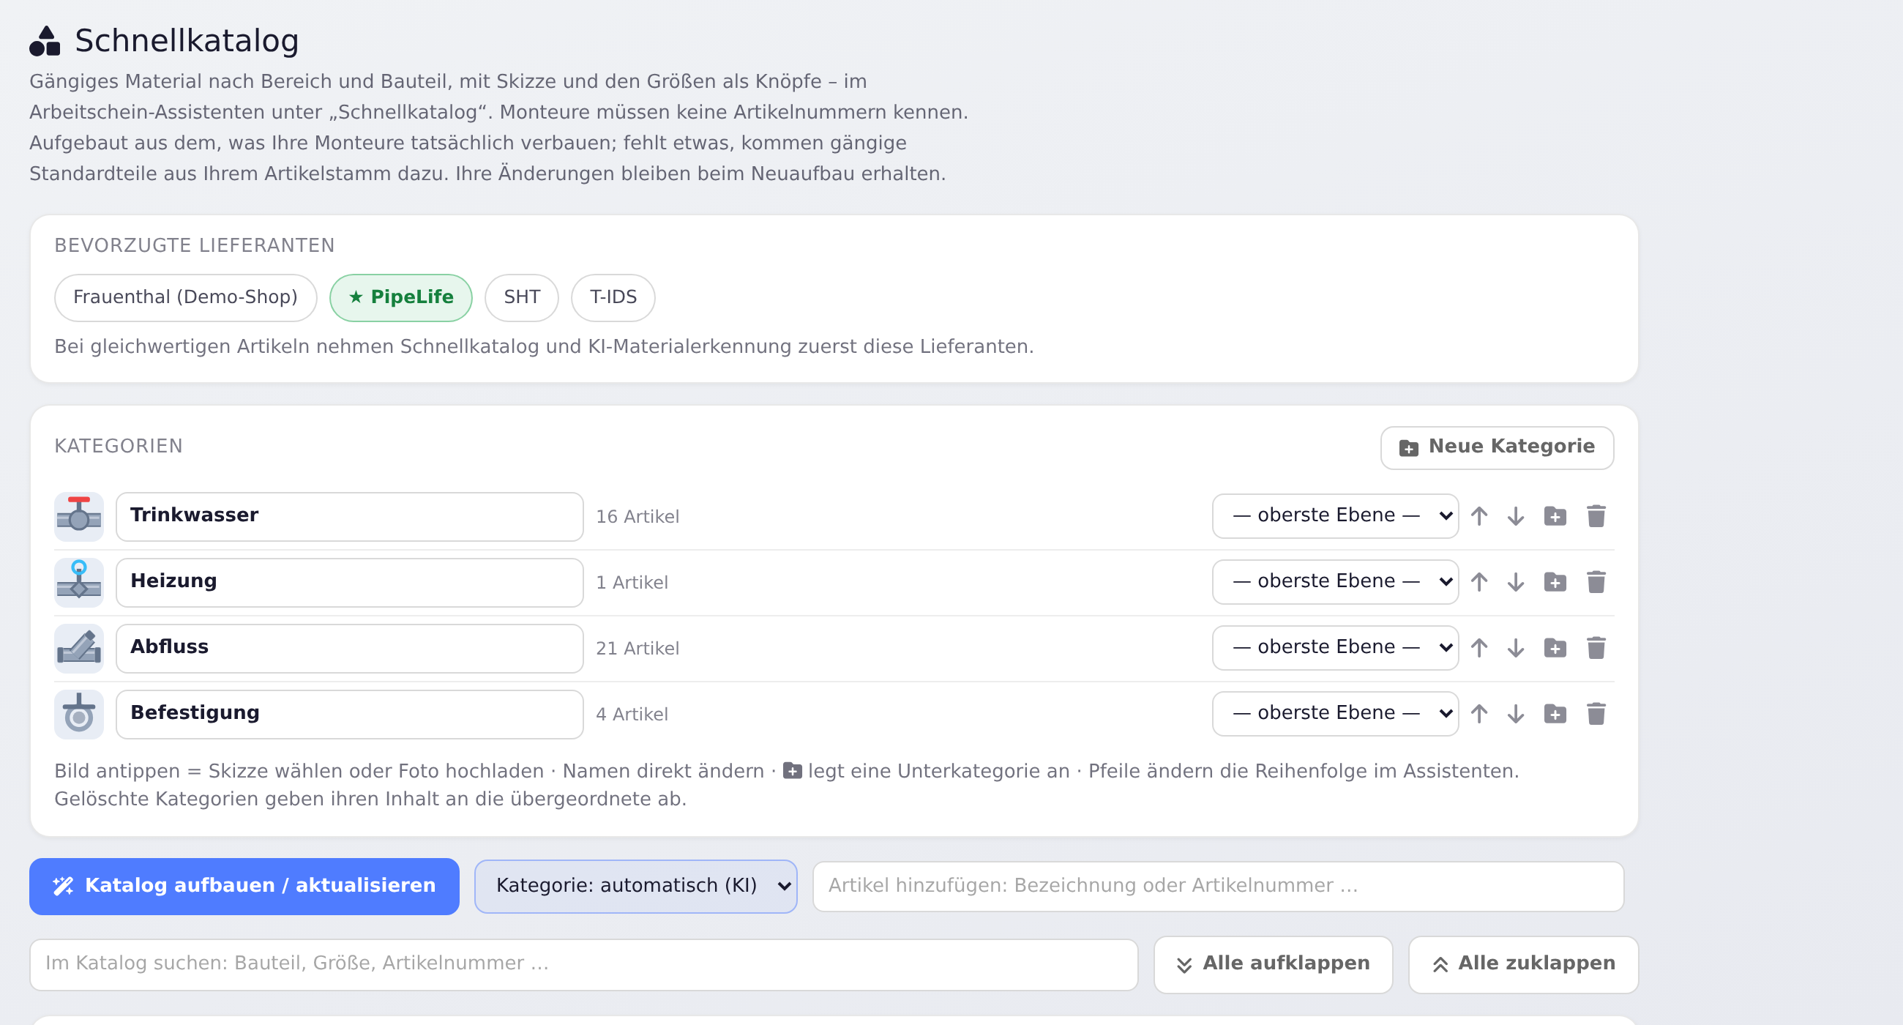Delete the Abfluss category
The width and height of the screenshot is (1903, 1025).
pyautogui.click(x=1596, y=647)
